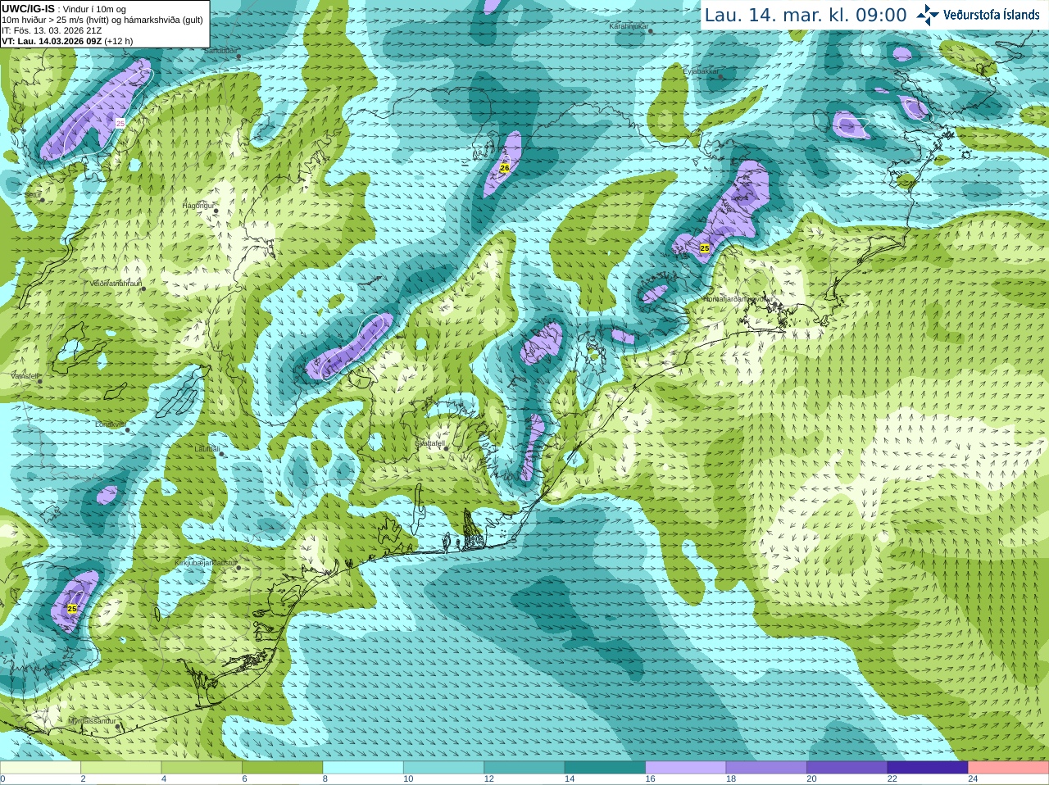Click the Veðurstofa Íslands name text
The image size is (1049, 785).
[x=992, y=15]
